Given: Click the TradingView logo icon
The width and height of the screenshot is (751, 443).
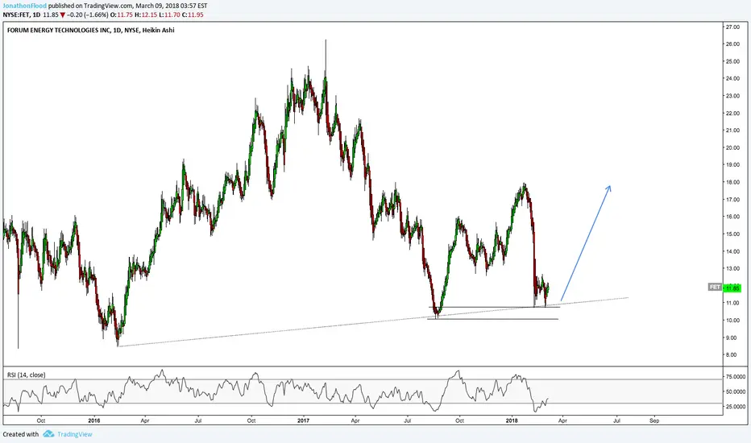Looking at the screenshot, I should [x=48, y=434].
